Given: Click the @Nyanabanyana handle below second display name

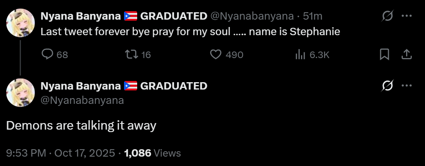Looking at the screenshot, I should pyautogui.click(x=82, y=100).
